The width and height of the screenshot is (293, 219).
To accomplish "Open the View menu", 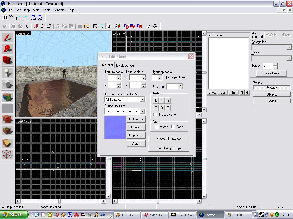I will pos(36,10).
